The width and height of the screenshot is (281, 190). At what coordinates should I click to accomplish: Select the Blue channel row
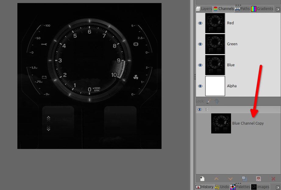point(231,65)
